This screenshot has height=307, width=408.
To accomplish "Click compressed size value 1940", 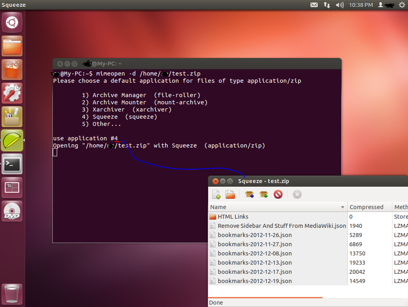I will coord(356,226).
